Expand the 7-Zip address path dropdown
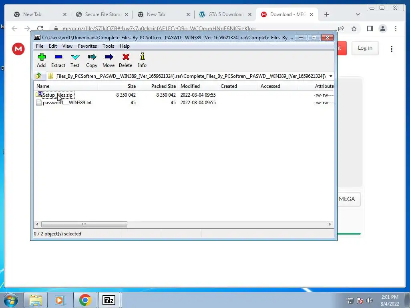This screenshot has width=410, height=308. [331, 76]
